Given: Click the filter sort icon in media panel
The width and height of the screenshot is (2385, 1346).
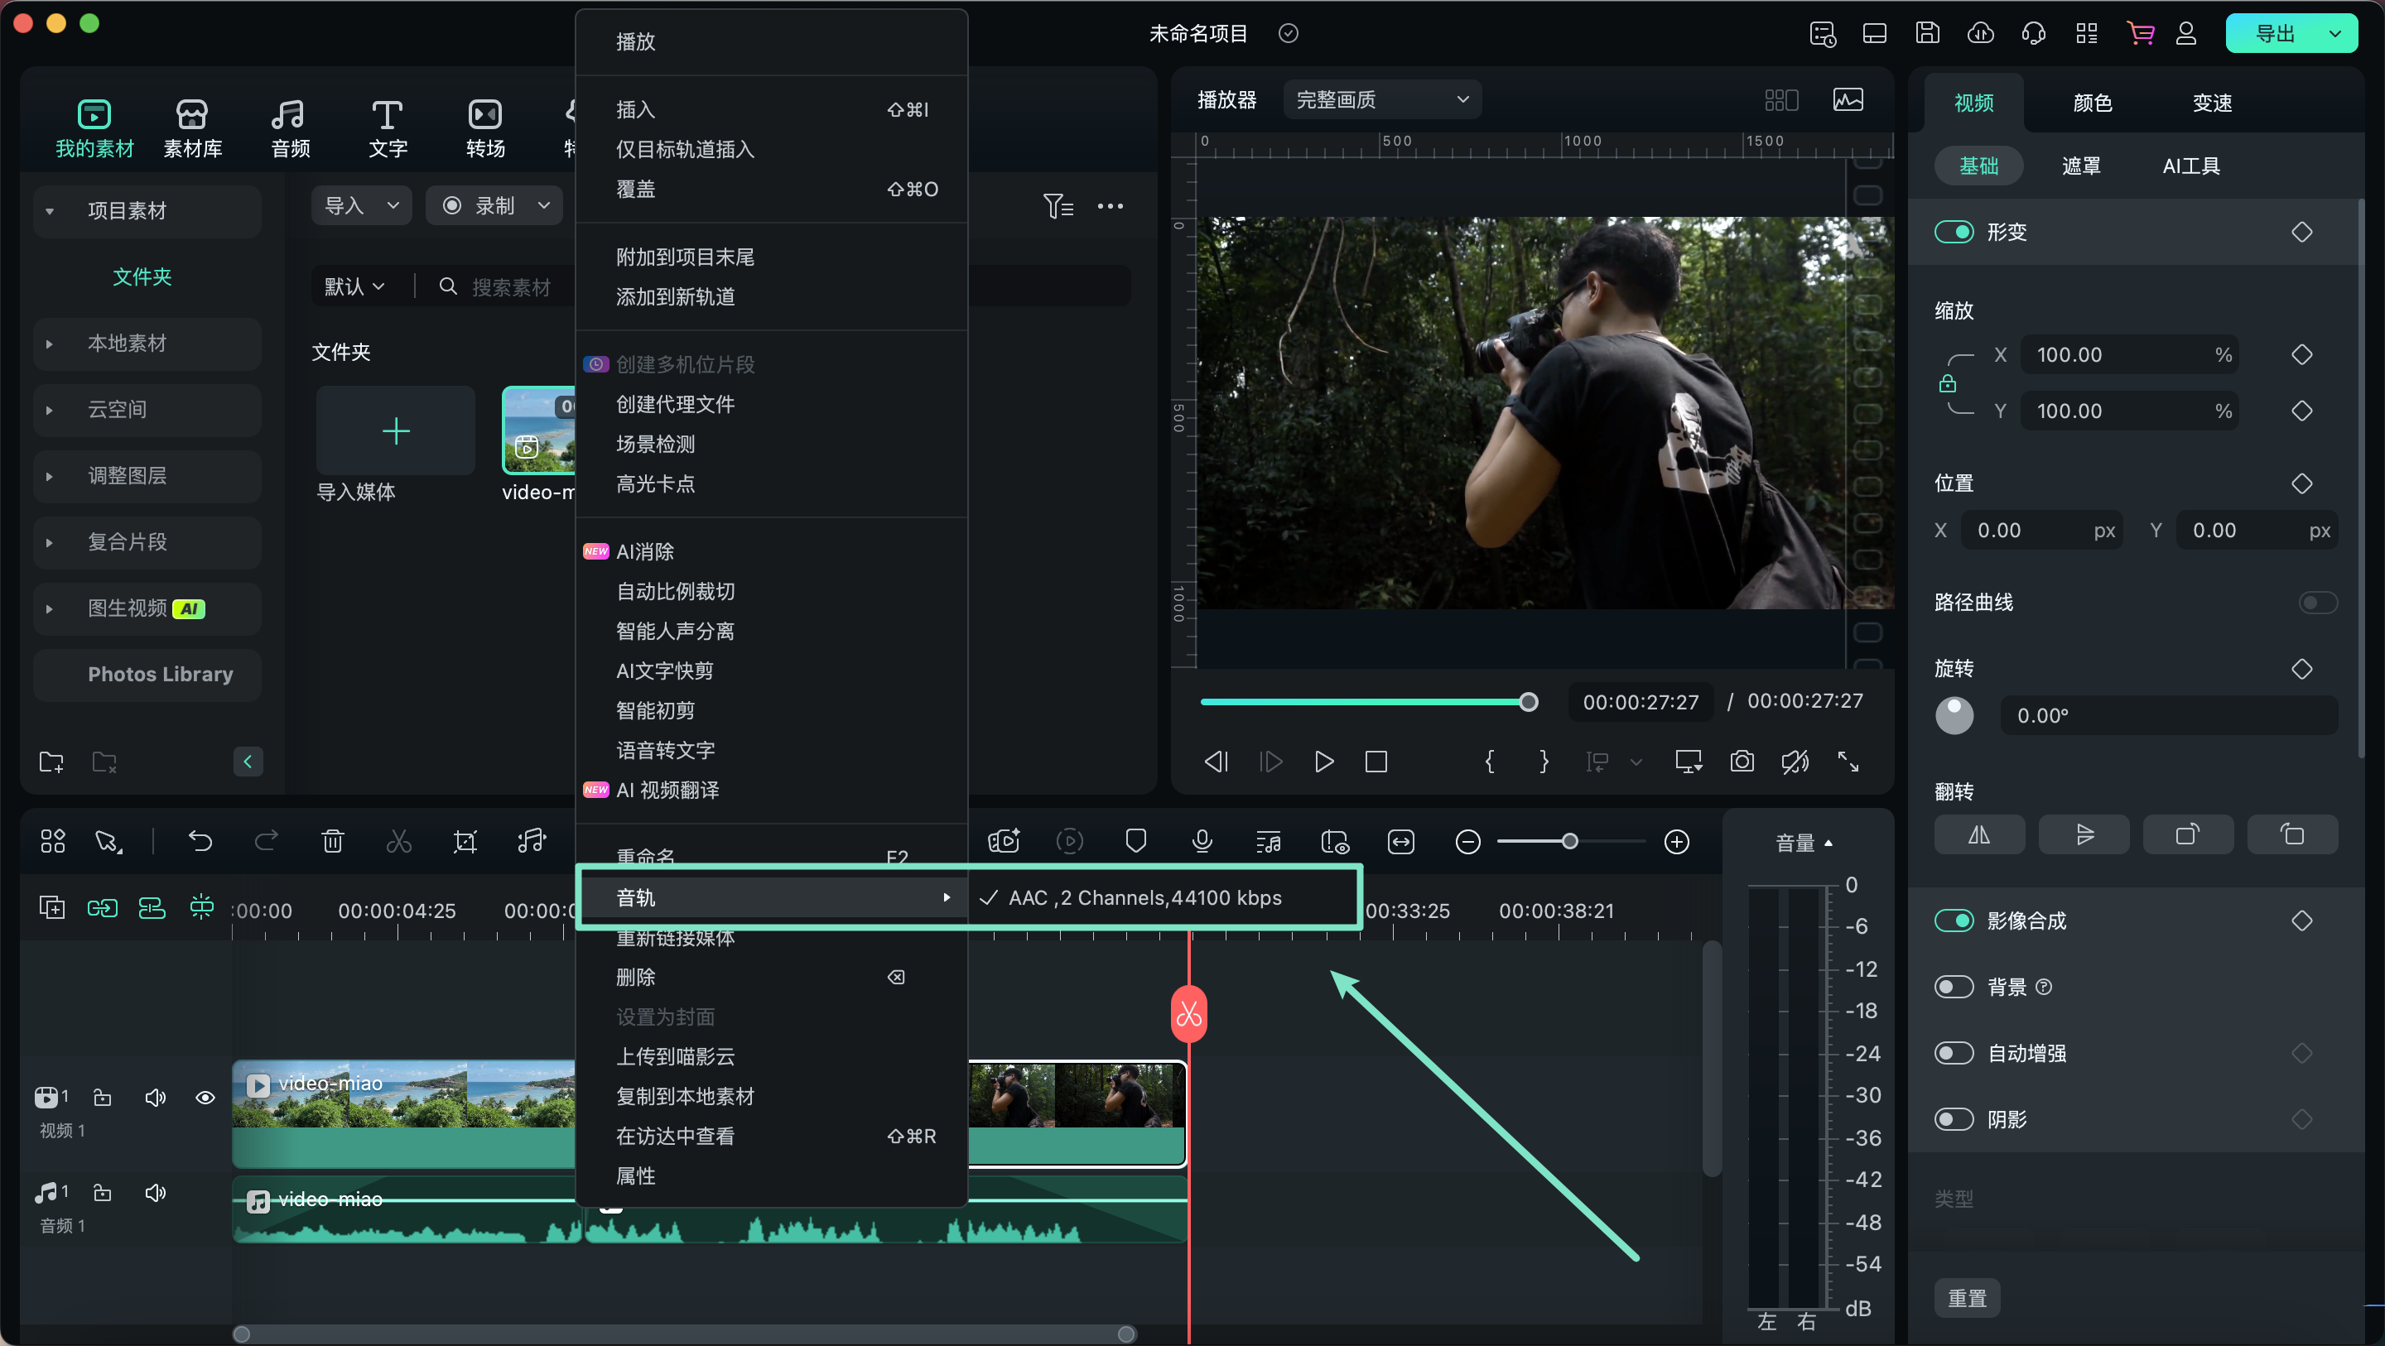Looking at the screenshot, I should click(1058, 205).
